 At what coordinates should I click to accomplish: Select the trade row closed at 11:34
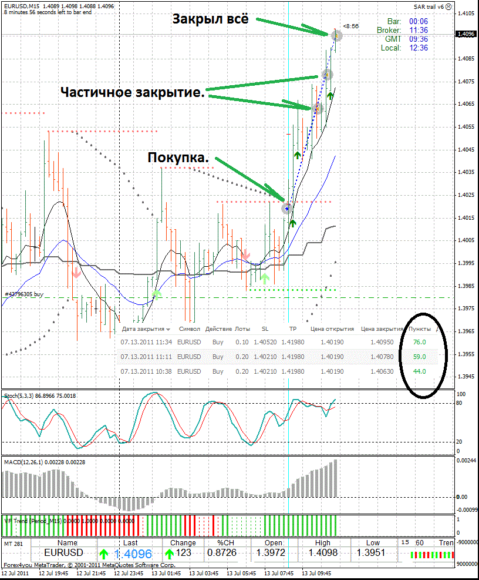click(x=277, y=342)
